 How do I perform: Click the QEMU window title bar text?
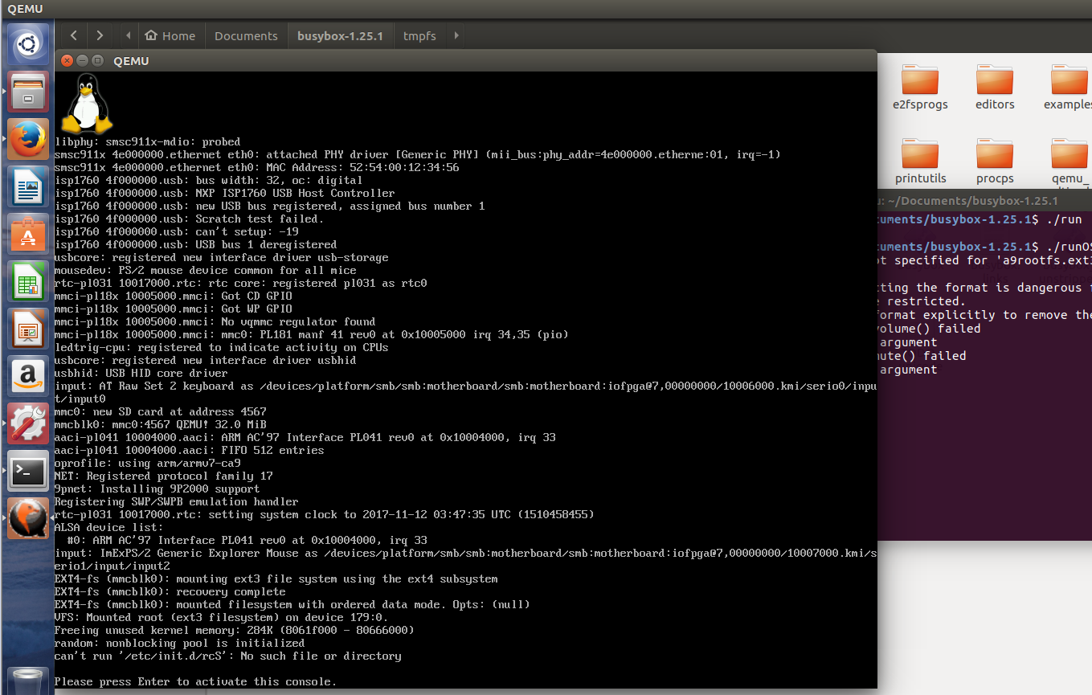131,60
